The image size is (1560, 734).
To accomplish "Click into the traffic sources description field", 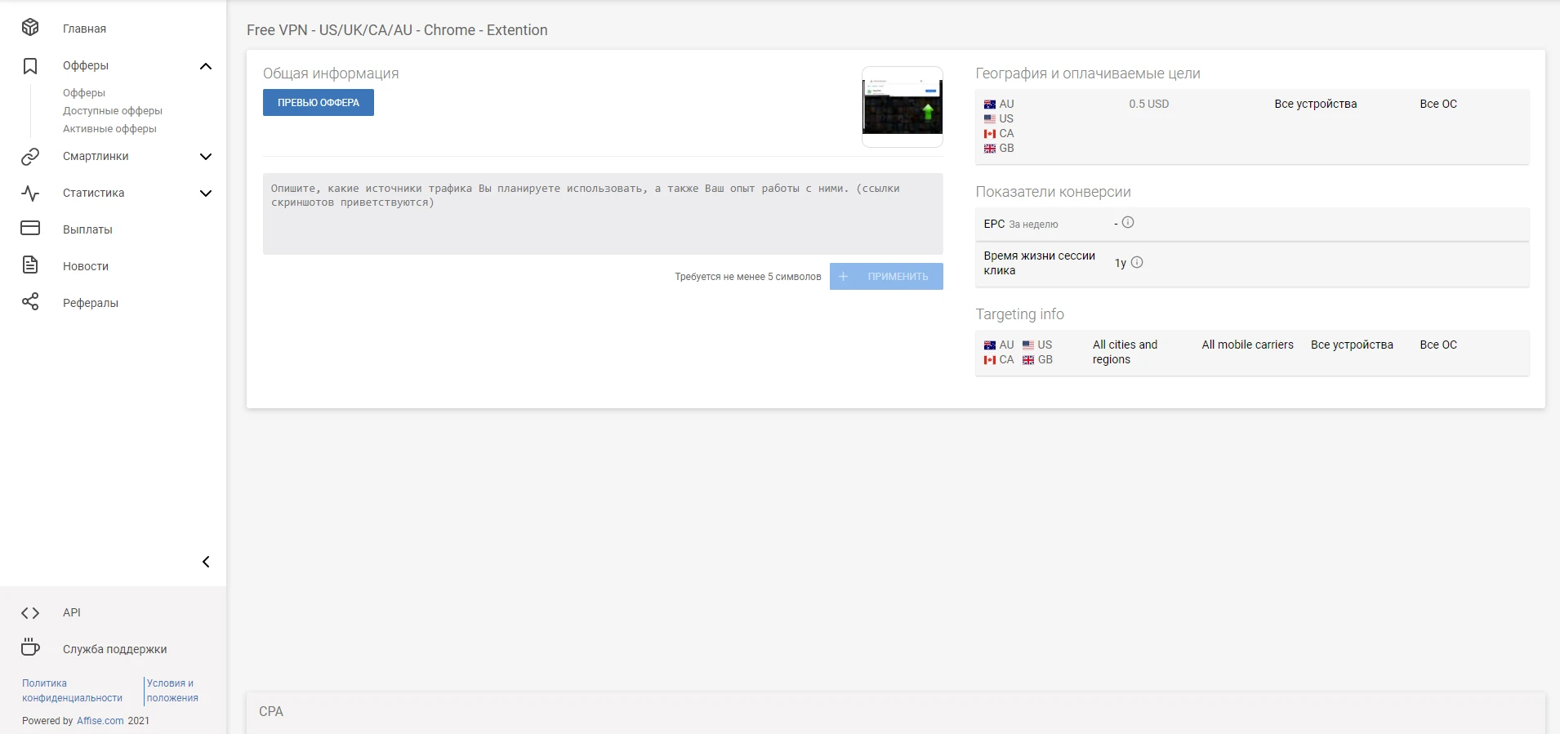I will [603, 214].
